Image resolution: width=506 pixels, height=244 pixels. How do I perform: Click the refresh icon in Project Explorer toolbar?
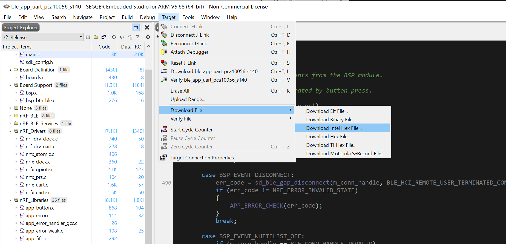pos(114,37)
